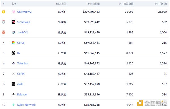Click the 1inch V2 logo icon
This screenshot has width=170, height=109.
coord(13,32)
